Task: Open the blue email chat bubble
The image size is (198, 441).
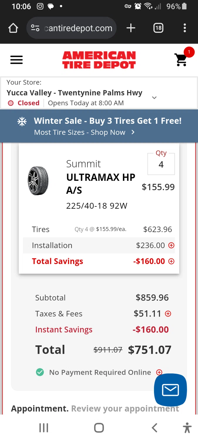Action: [170, 390]
